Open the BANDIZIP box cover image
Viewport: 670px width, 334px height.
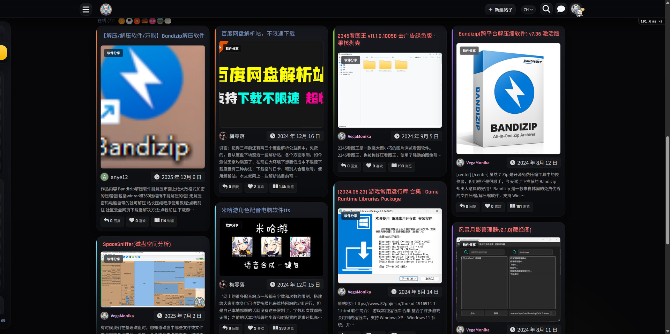(508, 99)
